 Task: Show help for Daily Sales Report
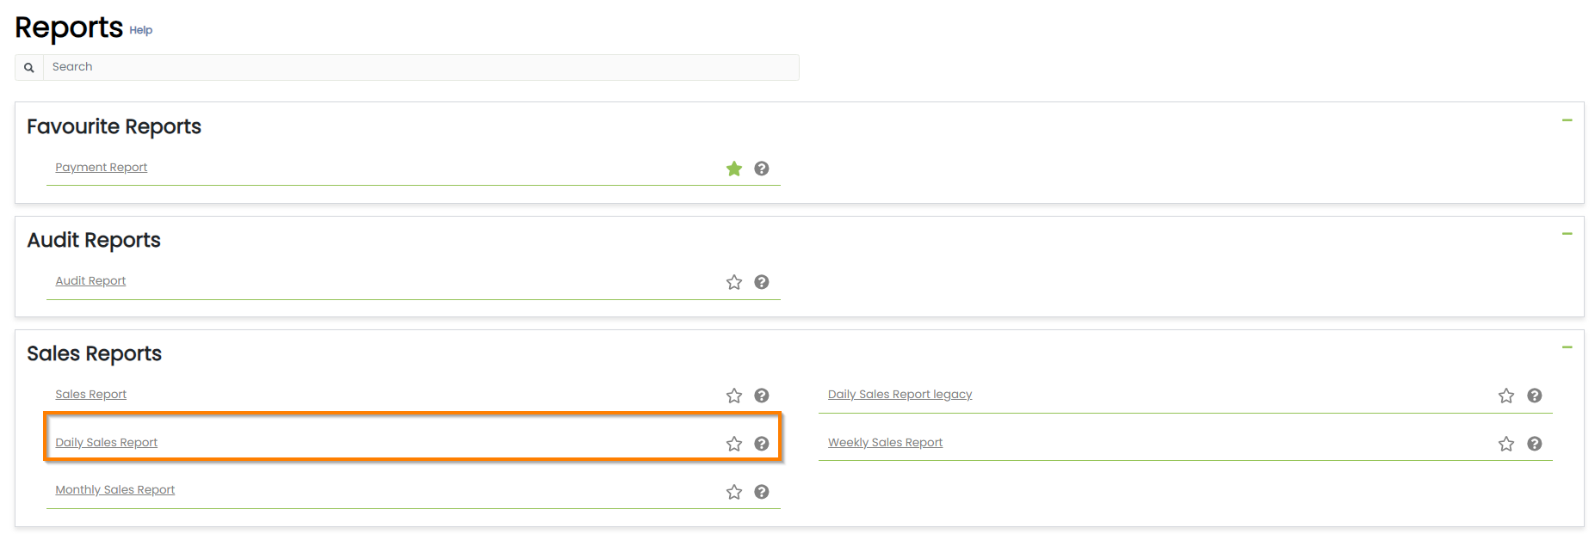[762, 444]
